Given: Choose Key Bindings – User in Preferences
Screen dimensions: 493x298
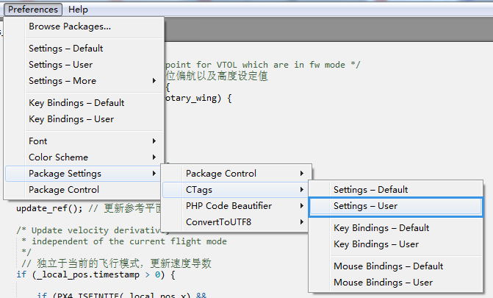Looking at the screenshot, I should [71, 119].
